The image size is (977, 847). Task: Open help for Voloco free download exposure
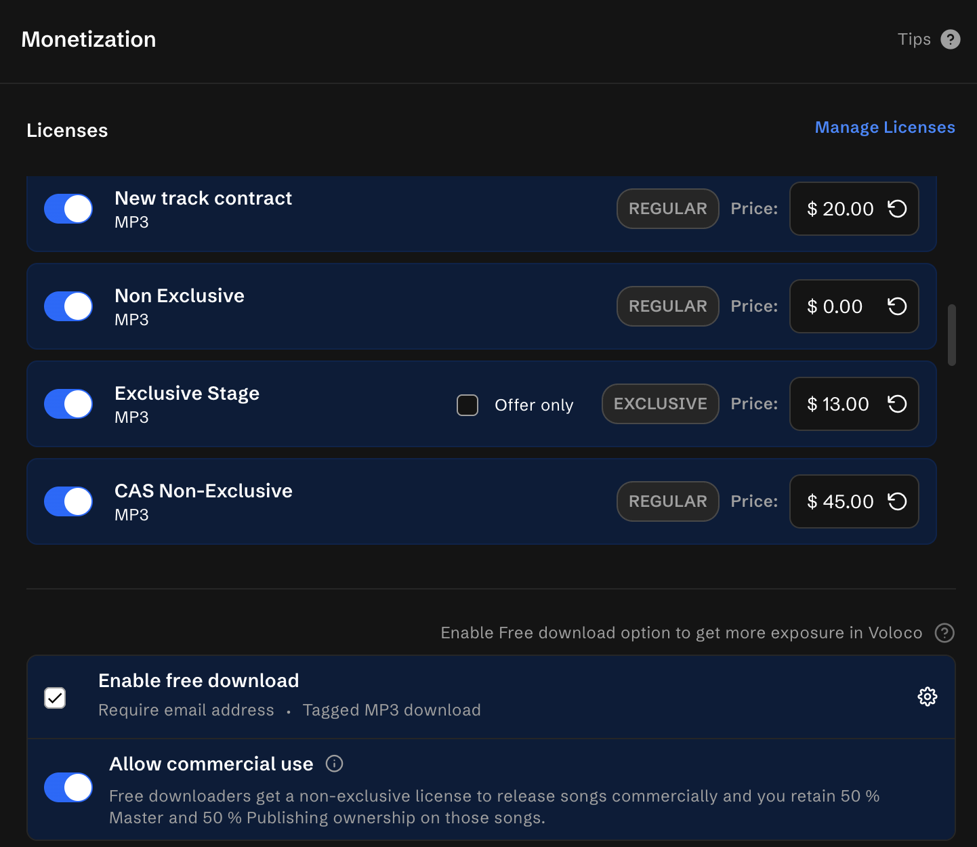tap(944, 633)
